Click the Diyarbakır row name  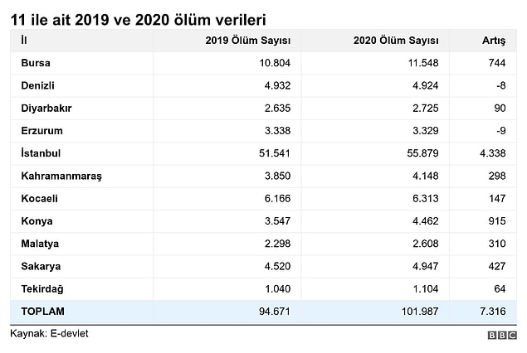click(x=46, y=109)
